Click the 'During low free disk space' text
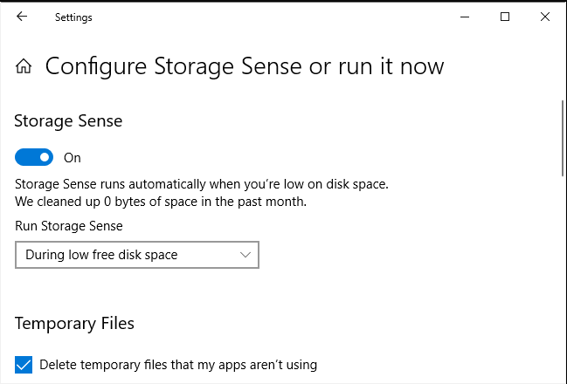Image resolution: width=567 pixels, height=384 pixels. click(x=101, y=255)
